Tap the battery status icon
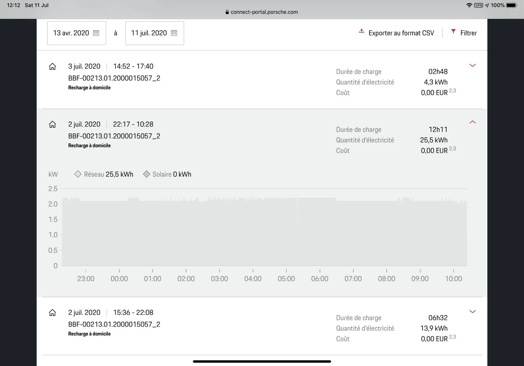 tap(512, 5)
